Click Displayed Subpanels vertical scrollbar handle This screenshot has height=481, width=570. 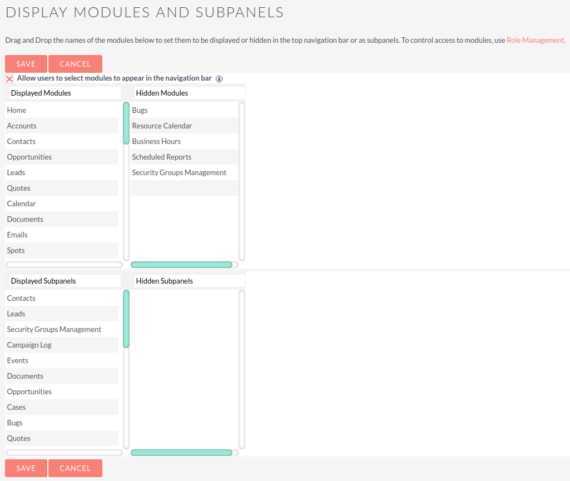tap(126, 319)
